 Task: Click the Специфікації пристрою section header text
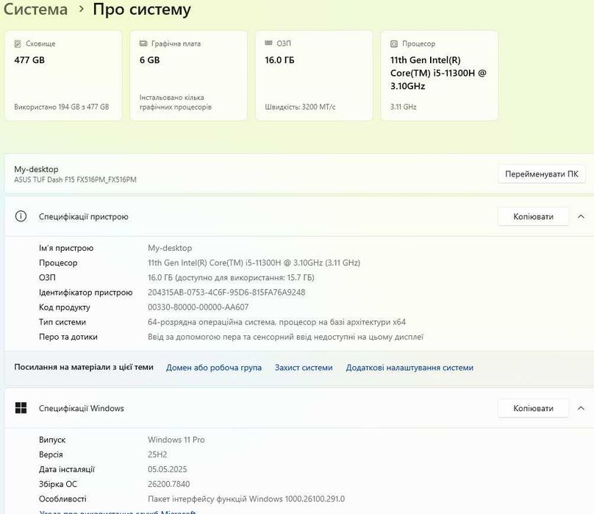coord(83,216)
